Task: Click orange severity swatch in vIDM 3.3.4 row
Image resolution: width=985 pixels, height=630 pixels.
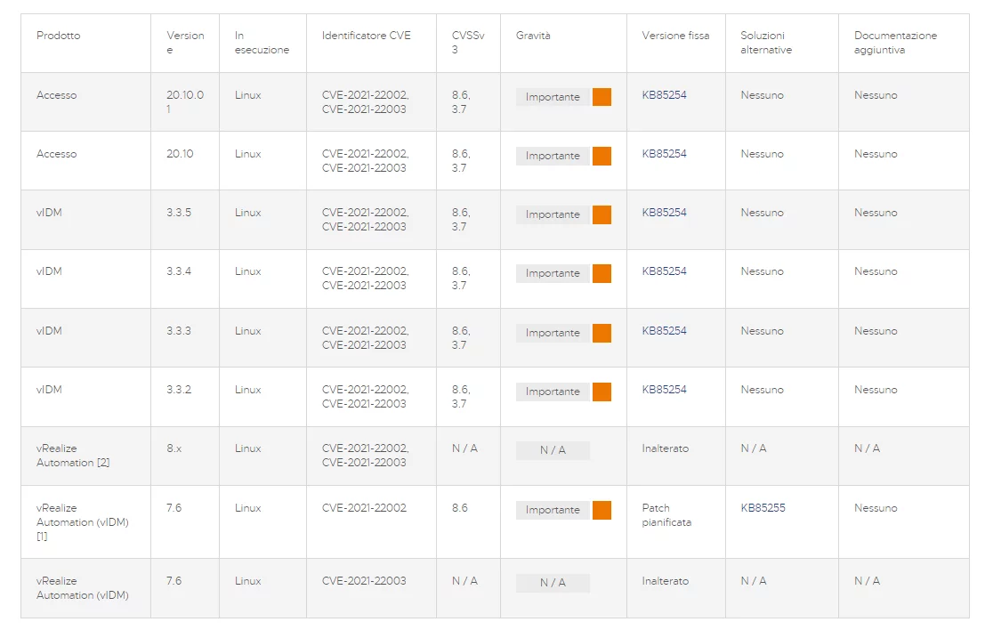Action: 601,273
